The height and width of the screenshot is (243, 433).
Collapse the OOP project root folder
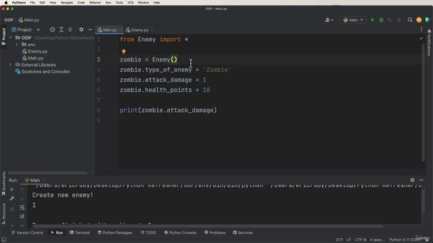coord(11,38)
